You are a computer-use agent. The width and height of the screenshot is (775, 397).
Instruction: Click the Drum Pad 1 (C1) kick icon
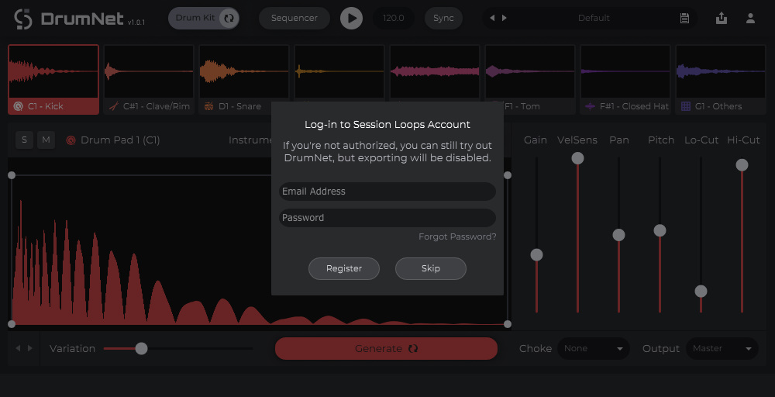tap(71, 140)
